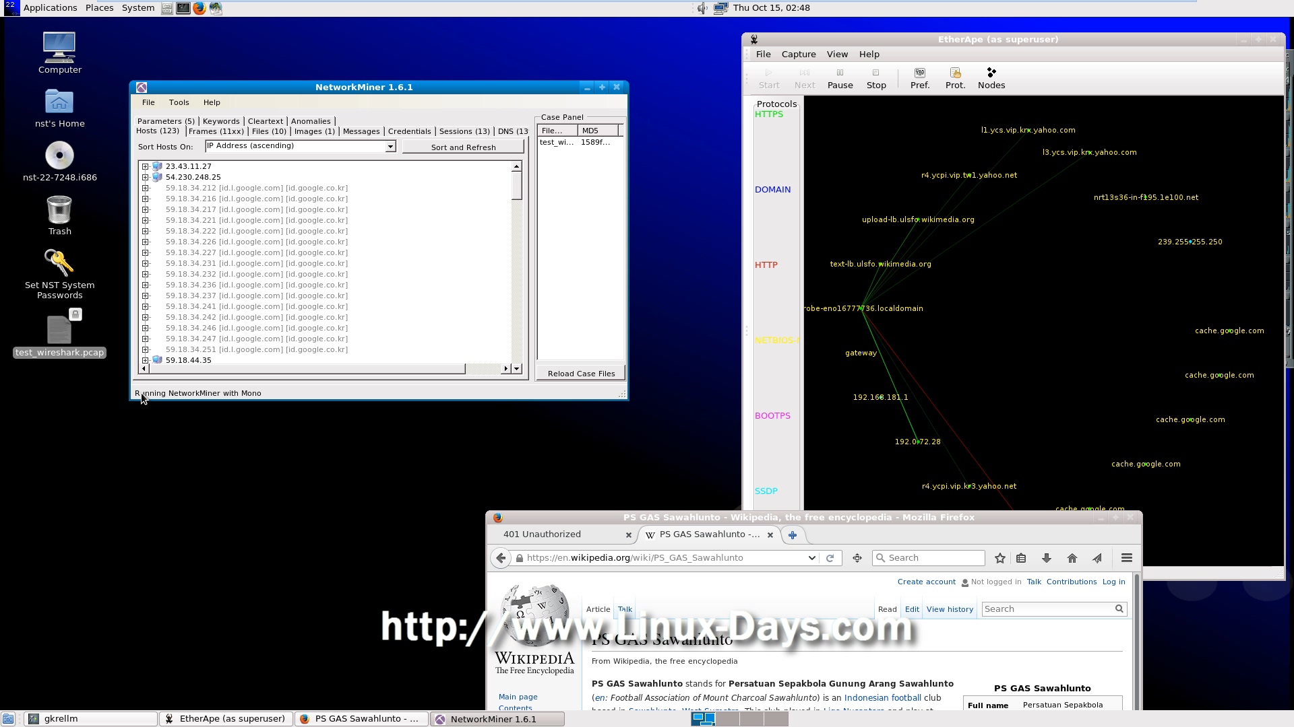This screenshot has width=1294, height=727.
Task: Expand host 59.18.44.35 tree node
Action: point(145,360)
